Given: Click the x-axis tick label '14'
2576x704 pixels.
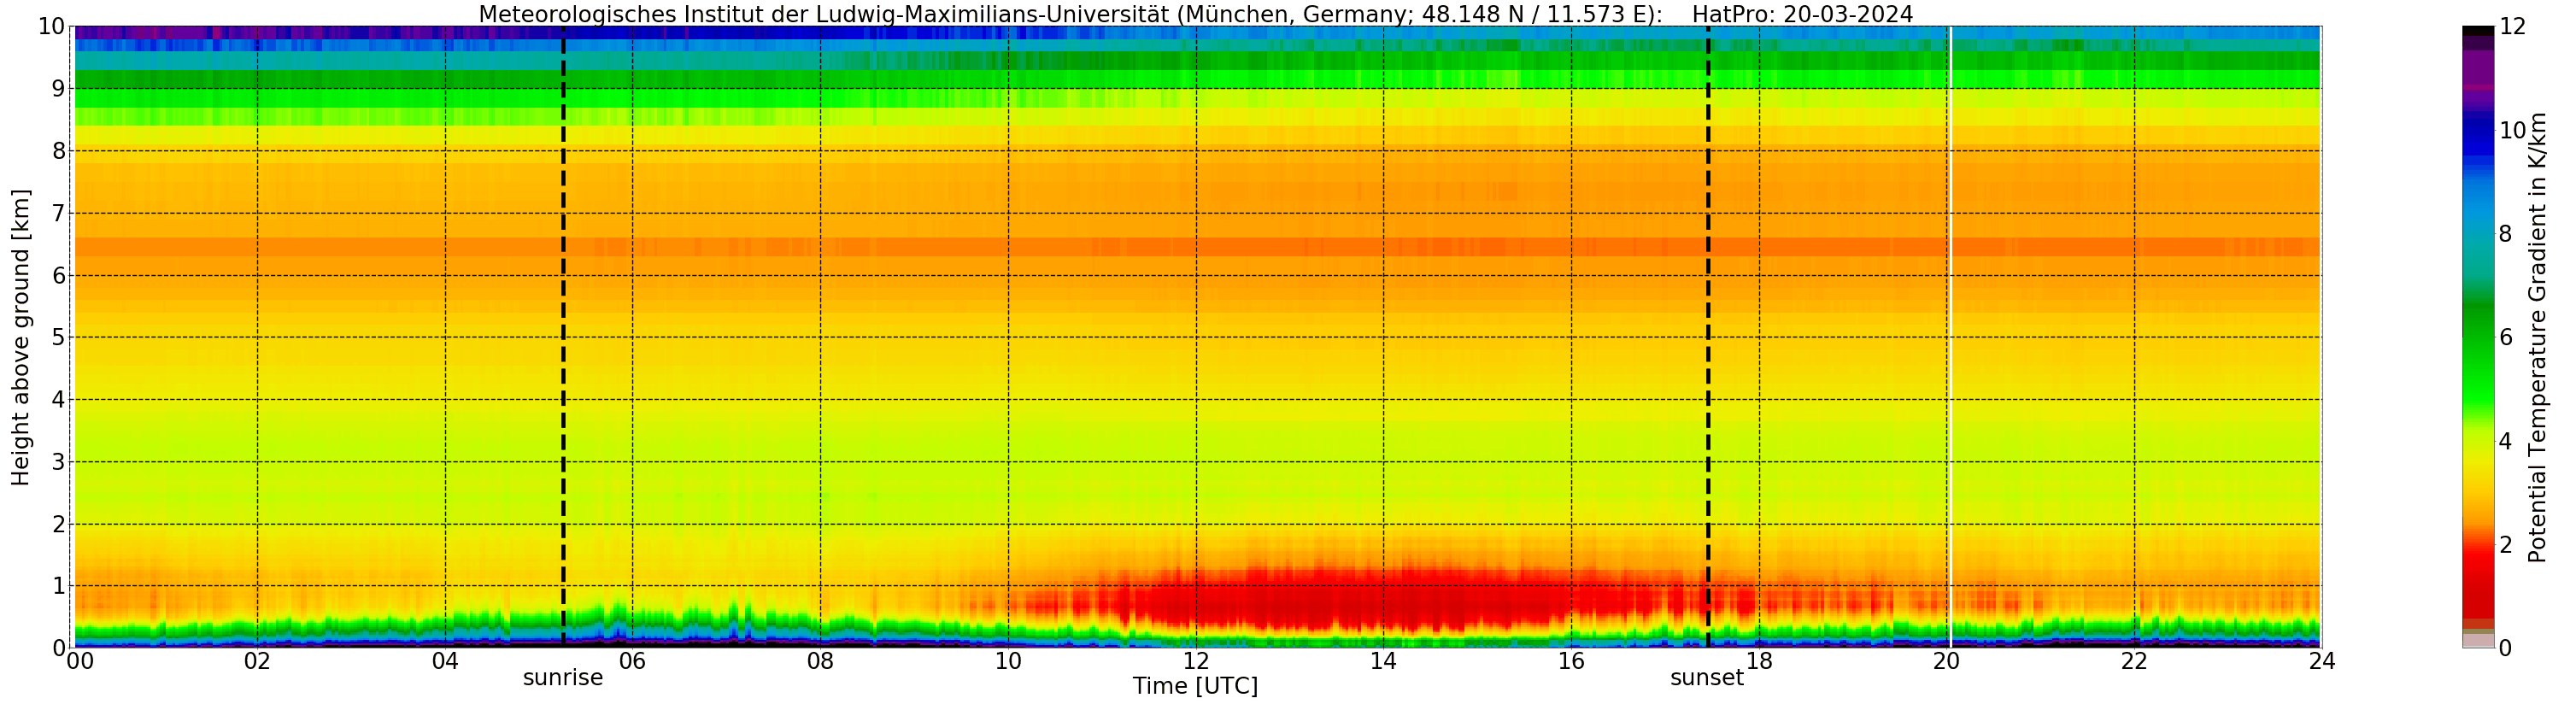Looking at the screenshot, I should (1383, 661).
